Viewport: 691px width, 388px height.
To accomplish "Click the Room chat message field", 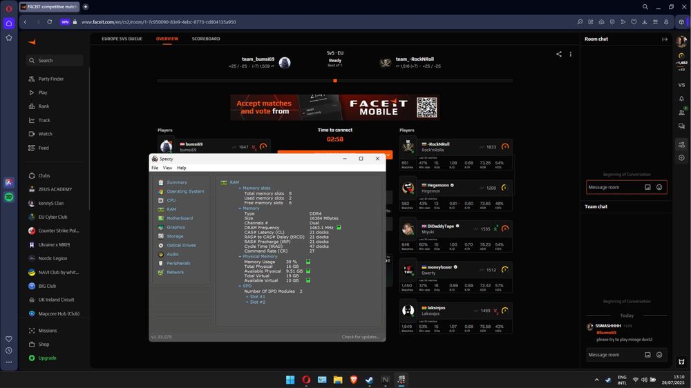I will (x=614, y=187).
